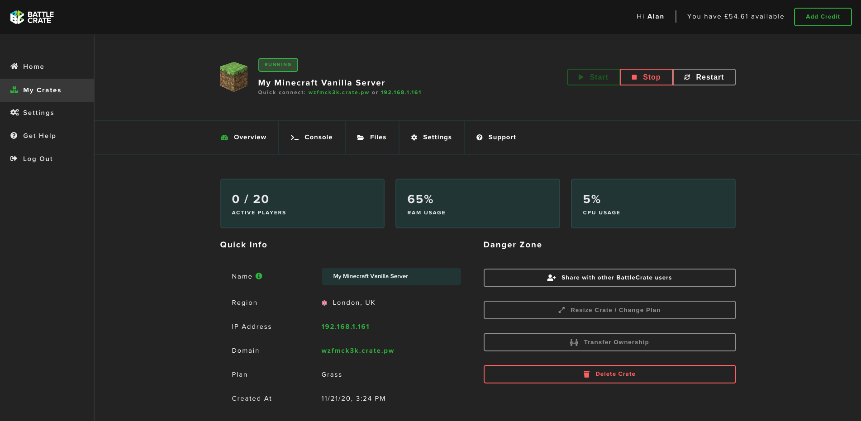Viewport: 861px width, 421px height.
Task: Click the BattleCrate logo
Action: (x=32, y=17)
